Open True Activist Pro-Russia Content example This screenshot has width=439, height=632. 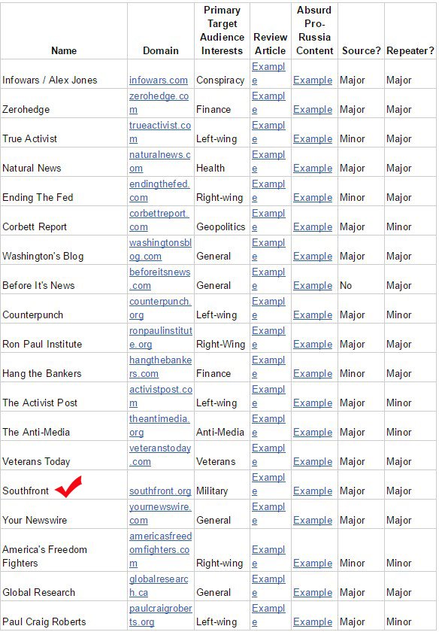point(313,139)
